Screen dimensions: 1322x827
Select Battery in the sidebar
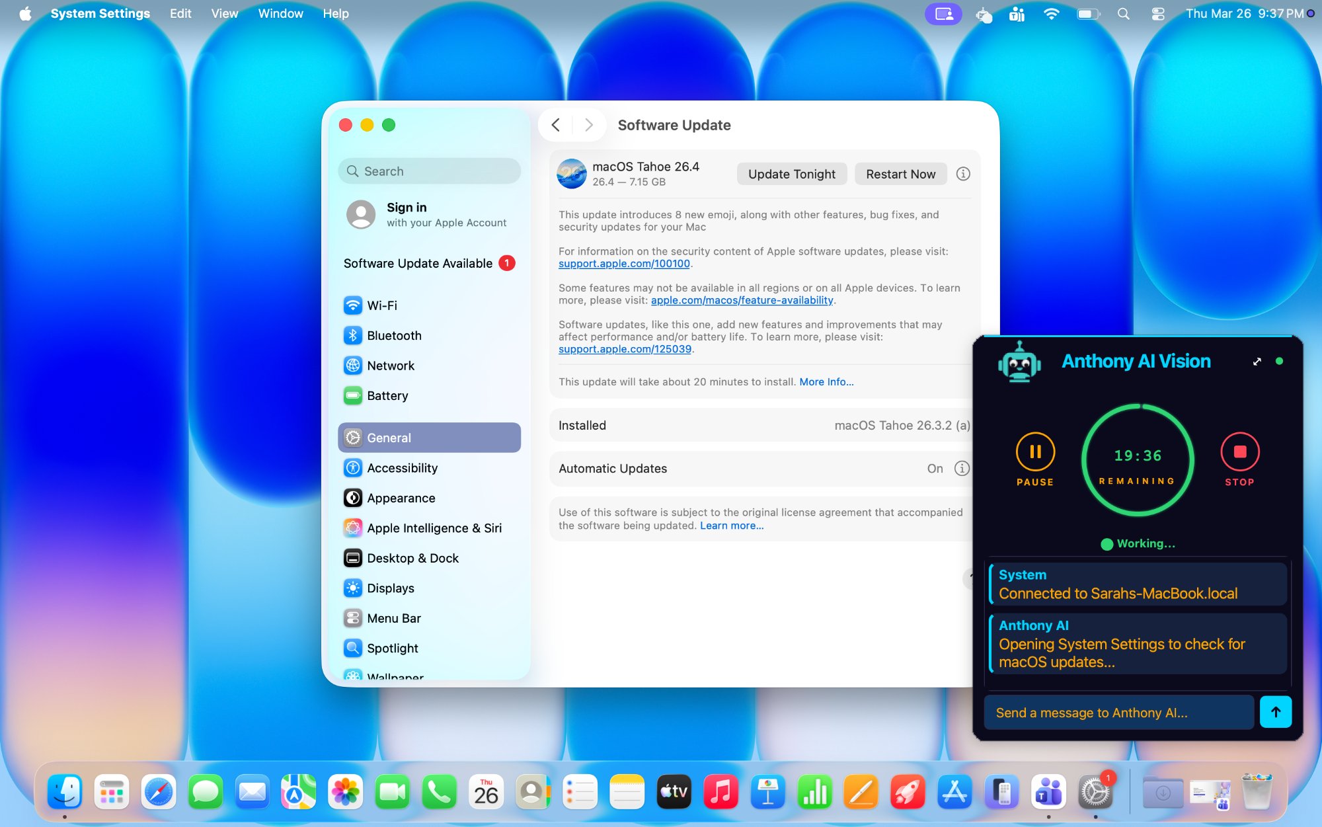click(x=387, y=395)
